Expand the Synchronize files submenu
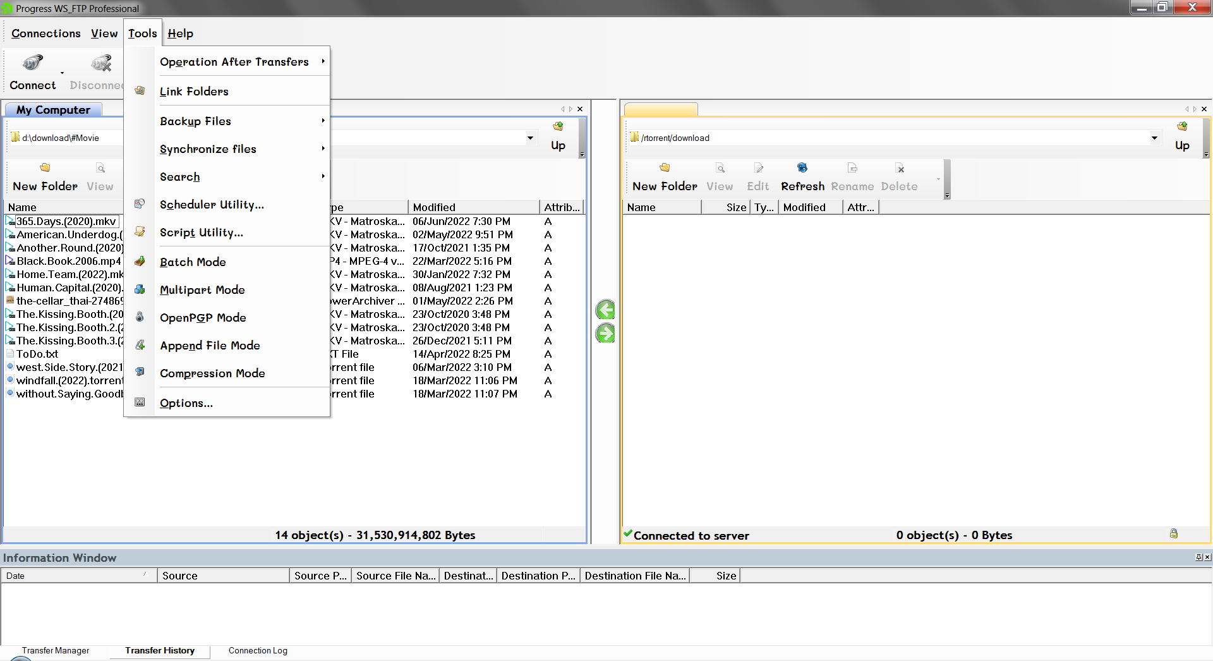This screenshot has width=1213, height=661. point(323,149)
